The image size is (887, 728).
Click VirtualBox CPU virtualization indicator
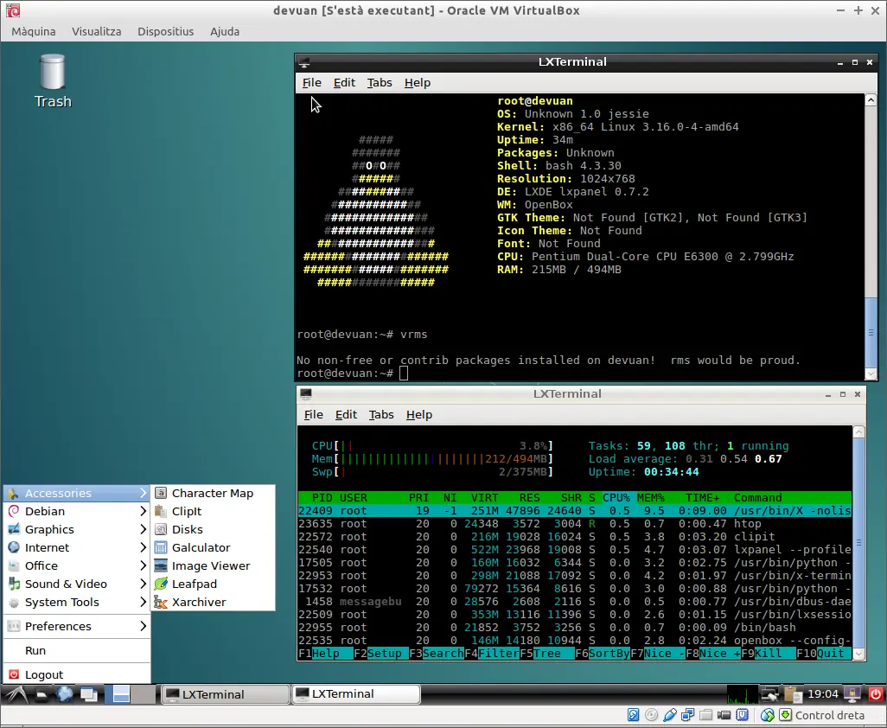[742, 715]
